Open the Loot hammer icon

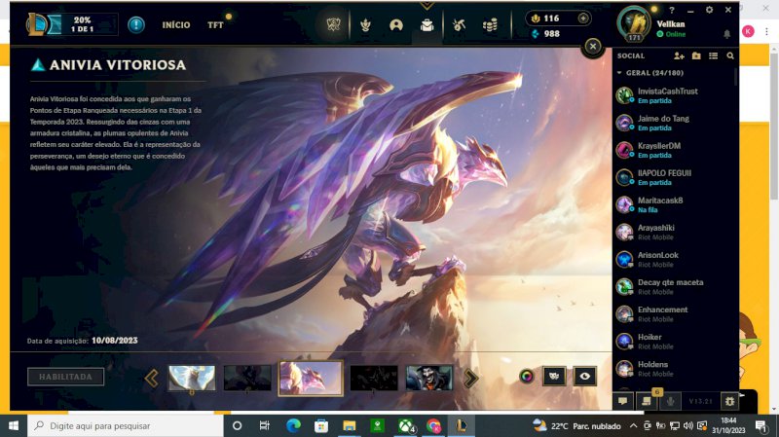coord(459,25)
